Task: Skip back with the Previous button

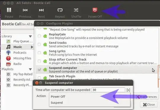Action: click(25, 10)
